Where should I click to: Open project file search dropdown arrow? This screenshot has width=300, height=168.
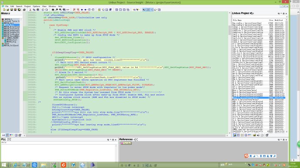287,17
